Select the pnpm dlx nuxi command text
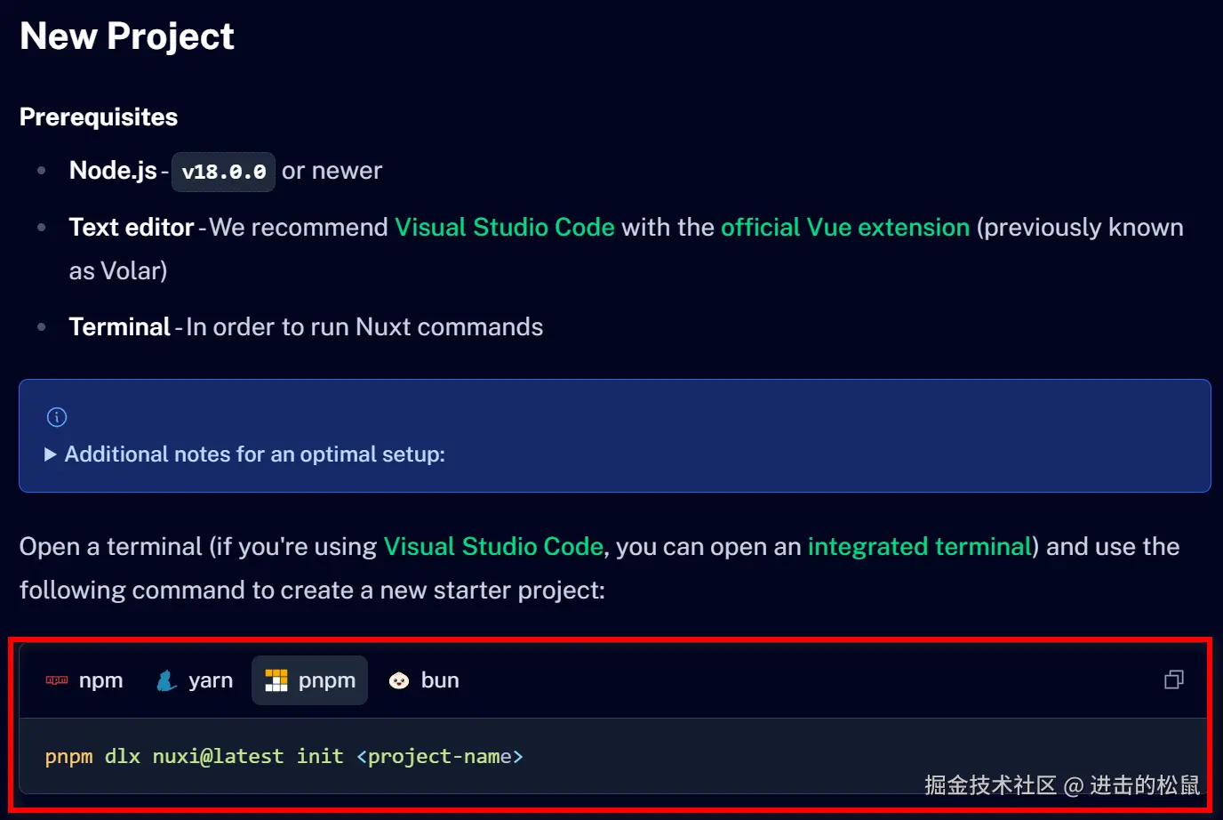The height and width of the screenshot is (820, 1223). coord(284,756)
